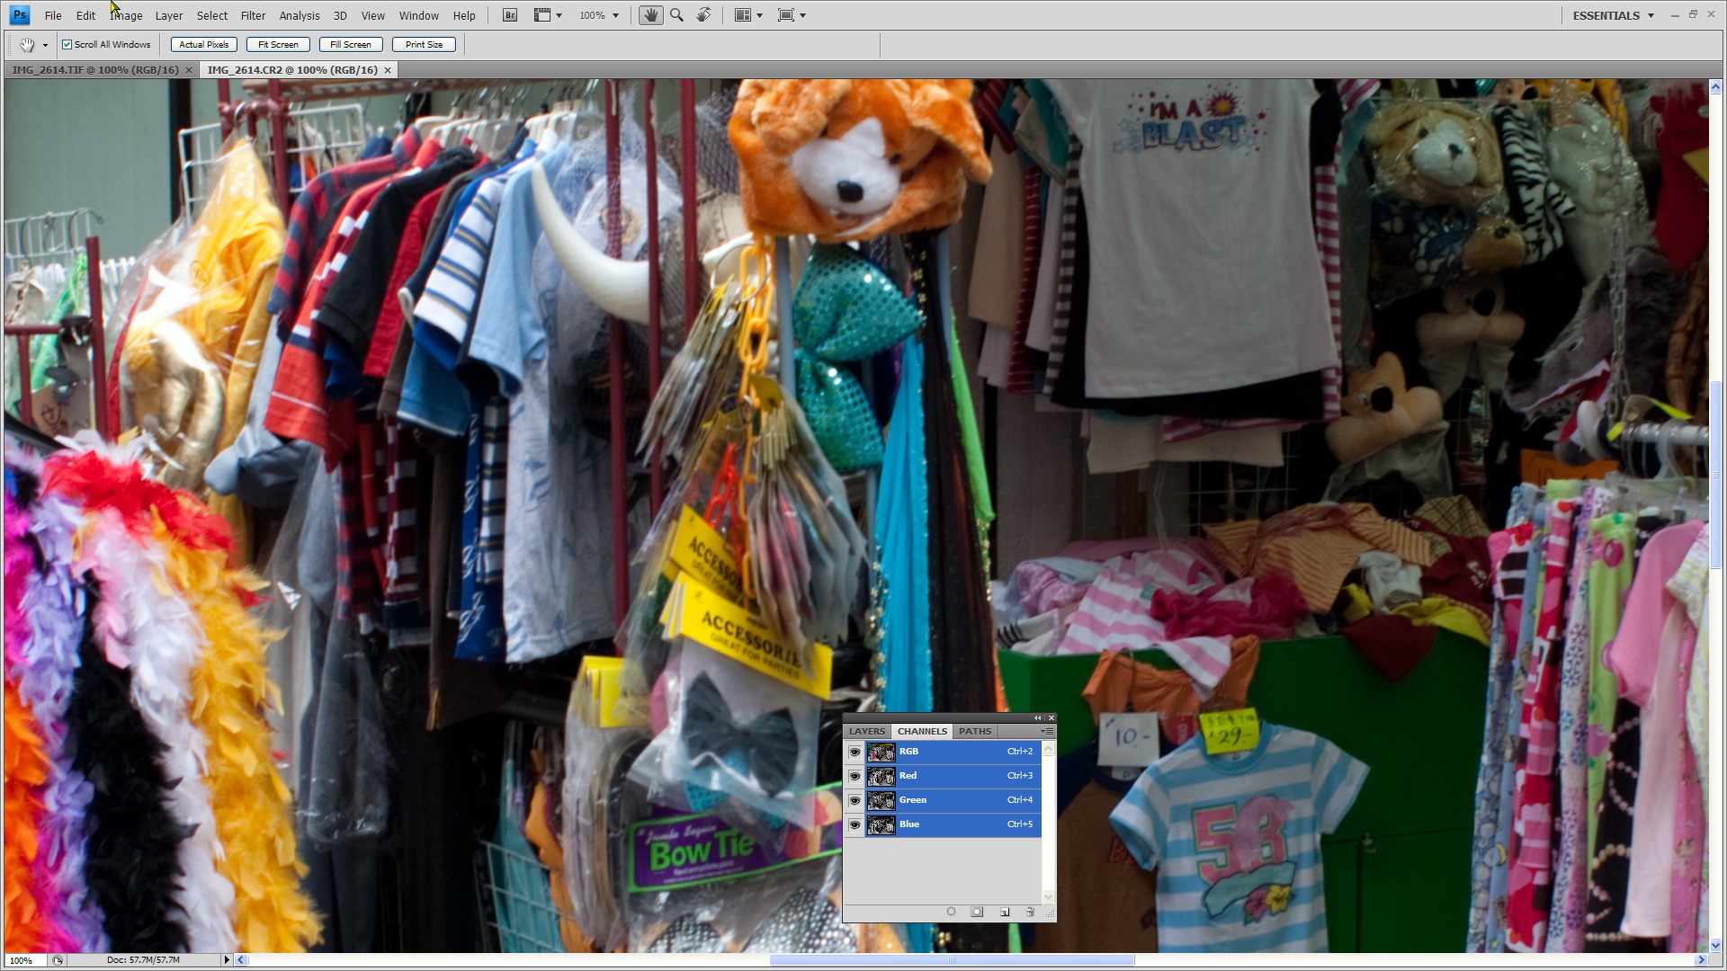The height and width of the screenshot is (971, 1727).
Task: Click the Screen Mode icon
Action: [x=785, y=15]
